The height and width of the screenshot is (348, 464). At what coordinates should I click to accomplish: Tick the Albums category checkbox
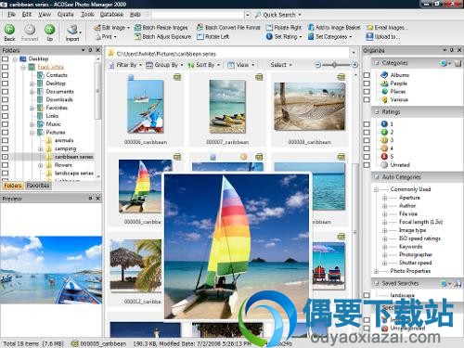tap(367, 75)
